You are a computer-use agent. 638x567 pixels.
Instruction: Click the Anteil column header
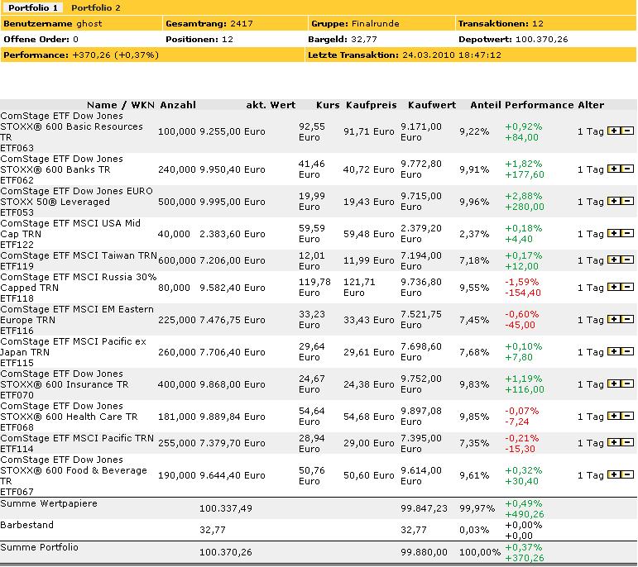(486, 105)
